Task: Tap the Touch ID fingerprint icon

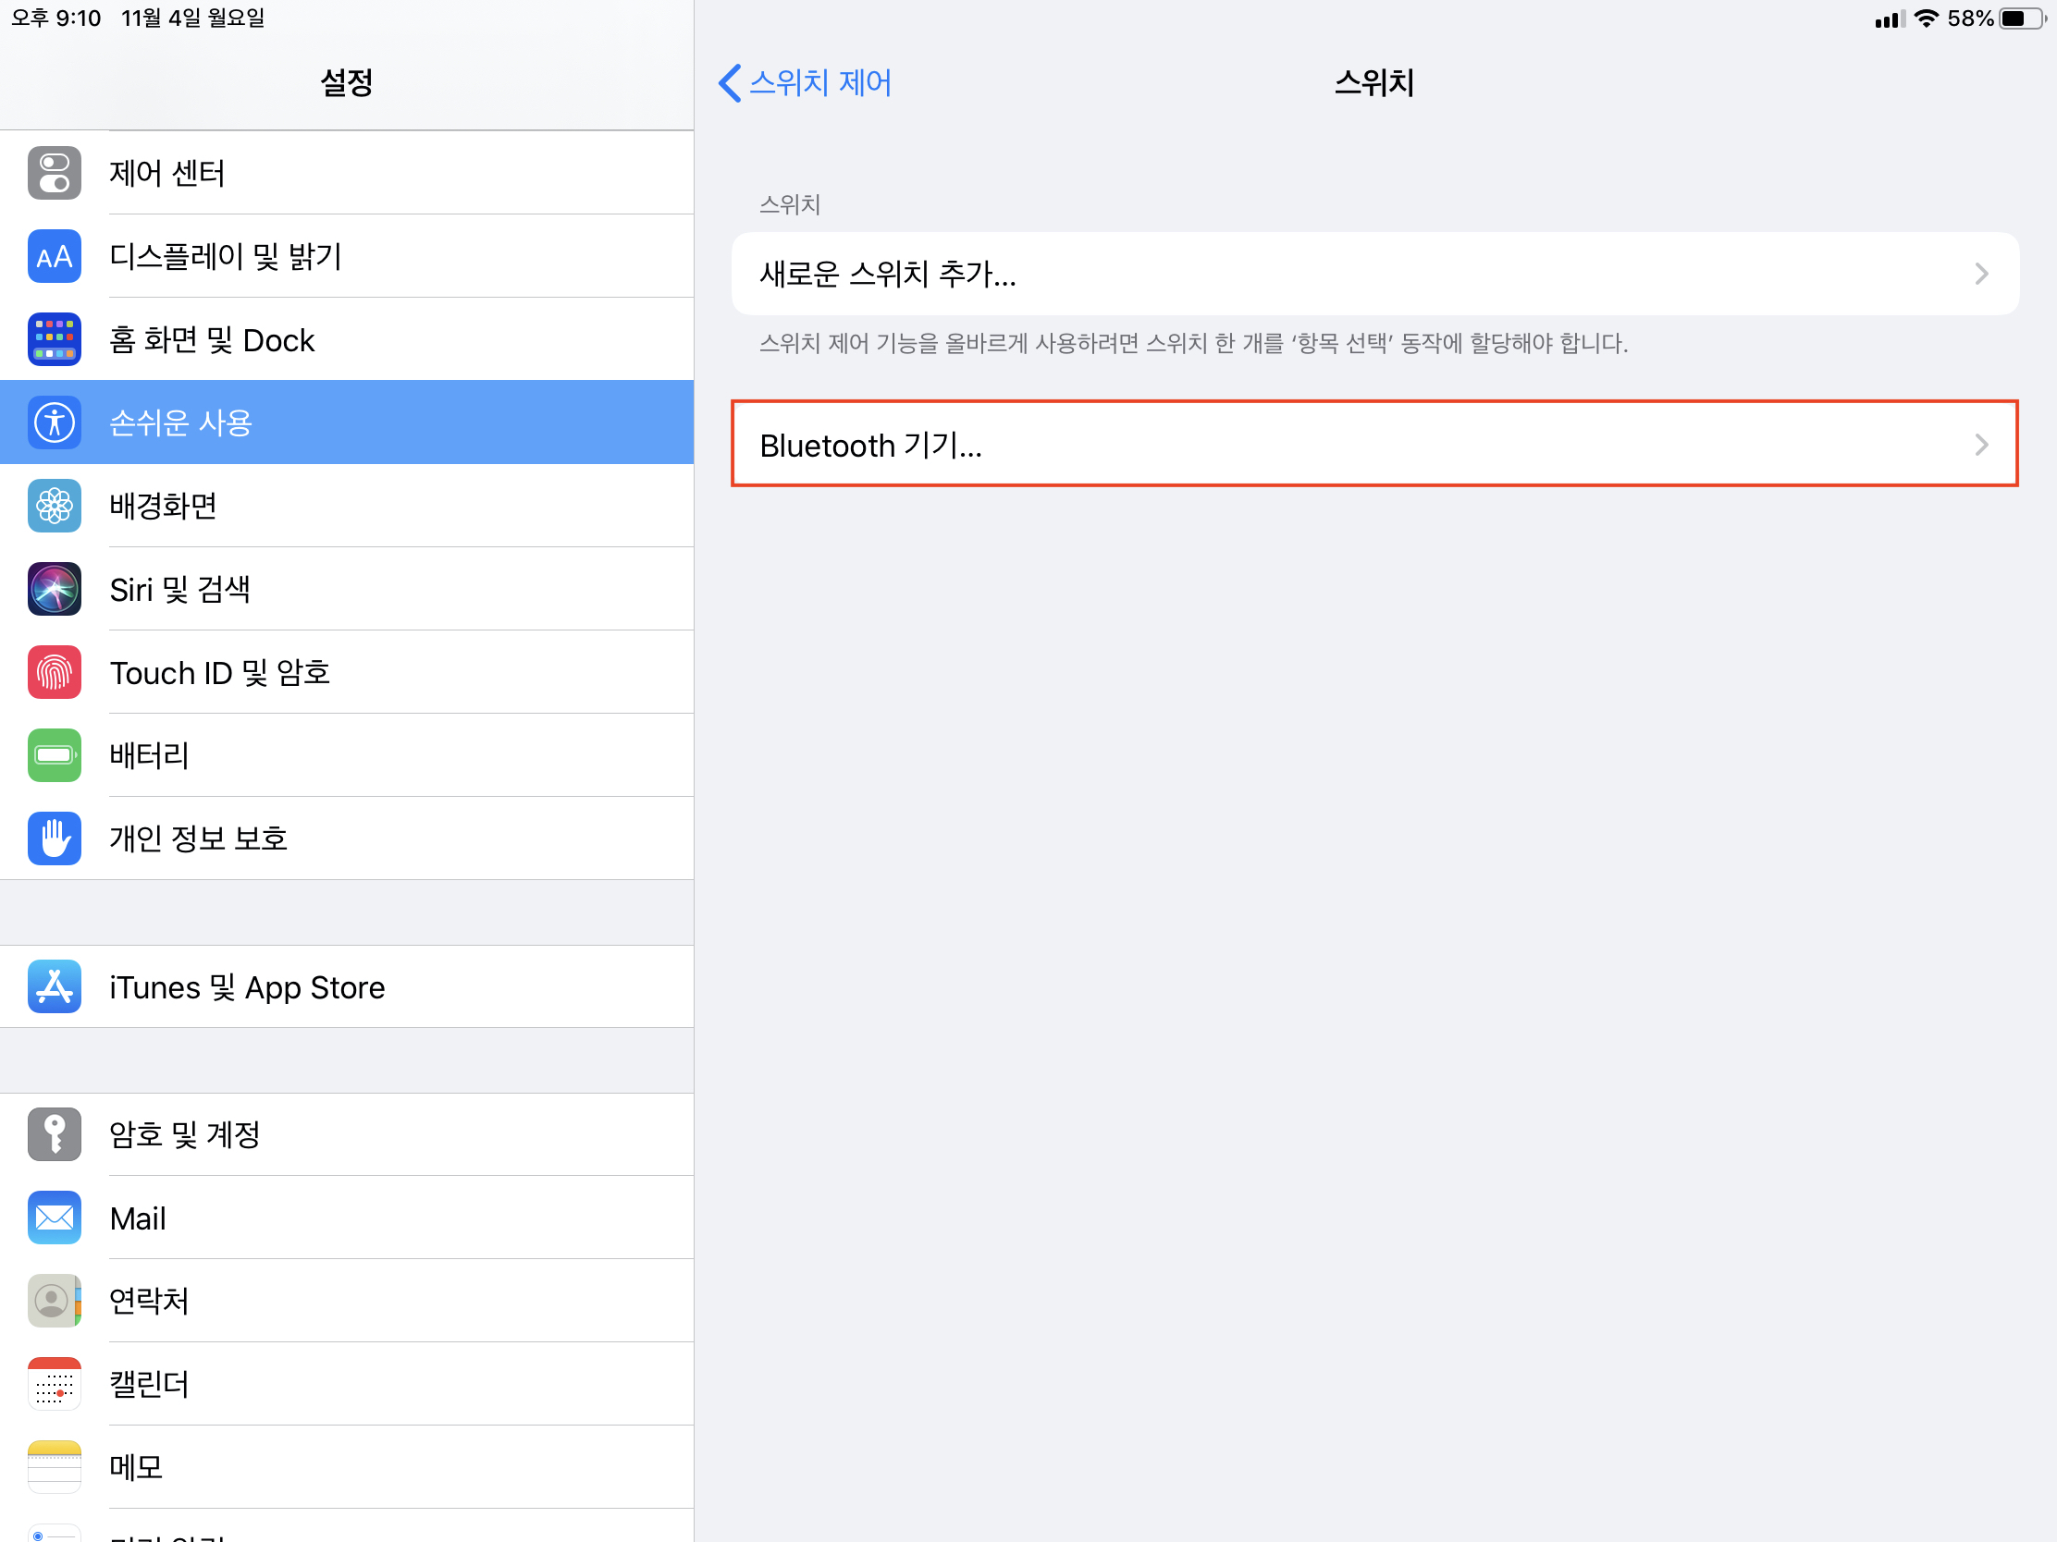Action: tap(54, 672)
